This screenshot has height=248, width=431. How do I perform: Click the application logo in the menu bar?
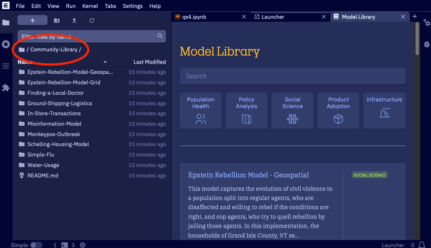6,5
